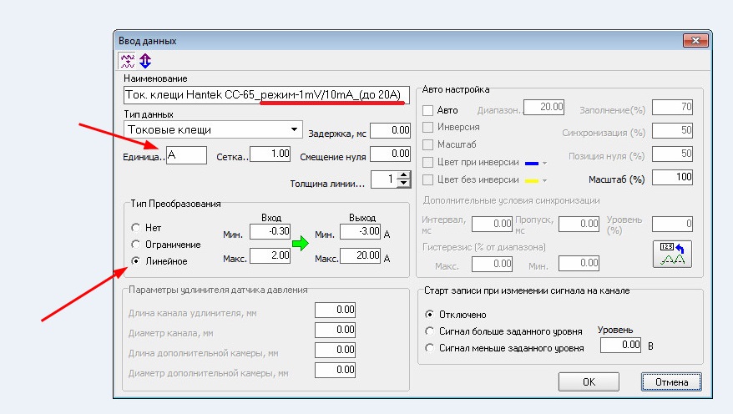Click the blue vertical arrows toolbar icon
Image resolution: width=733 pixels, height=414 pixels.
[145, 61]
